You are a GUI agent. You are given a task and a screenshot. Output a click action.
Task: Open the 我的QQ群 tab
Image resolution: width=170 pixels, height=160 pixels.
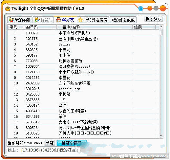coord(20,20)
